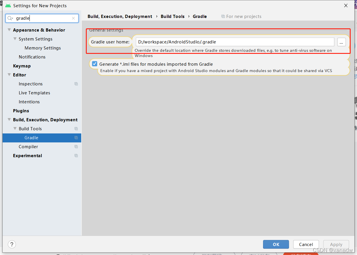
Task: Collapse the Build Tools node
Action: 15,129
